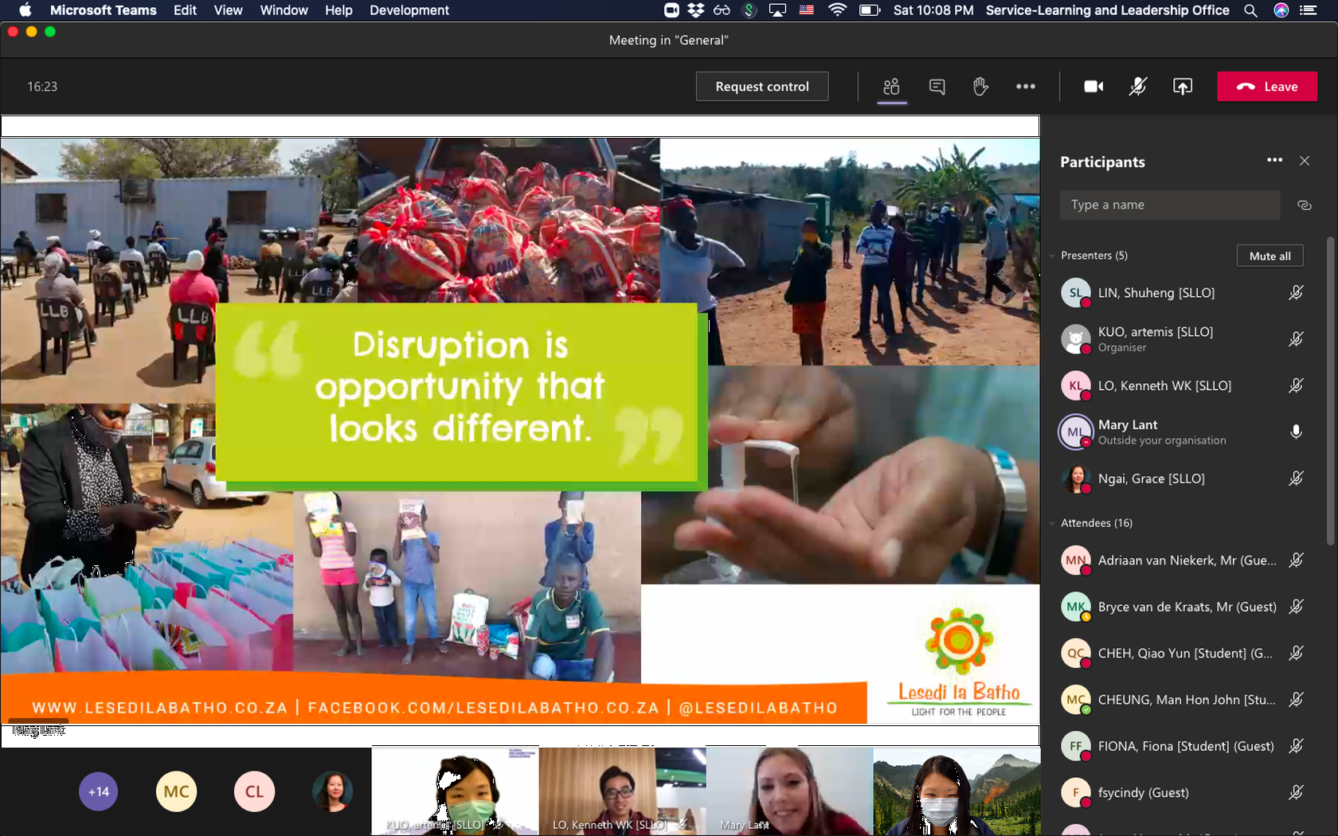
Task: Open the Window menu
Action: pyautogui.click(x=284, y=10)
